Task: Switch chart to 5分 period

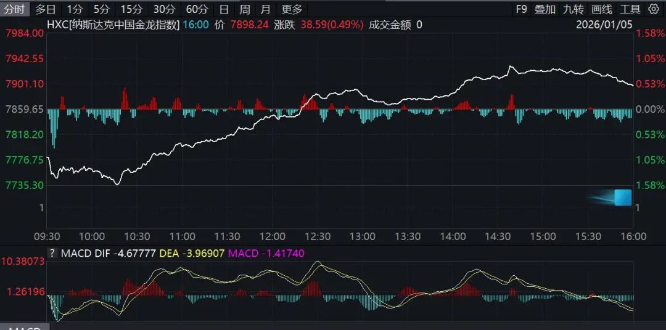Action: click(101, 9)
